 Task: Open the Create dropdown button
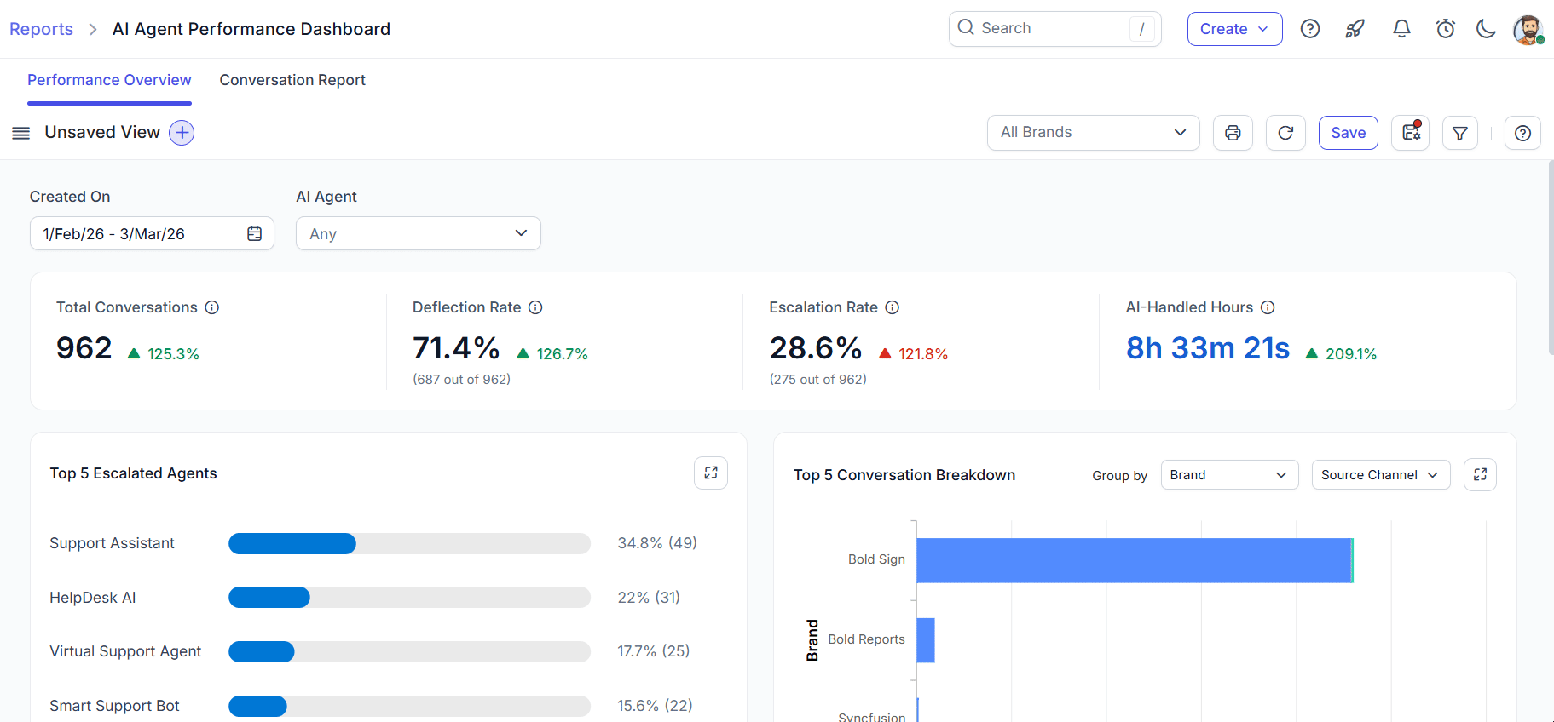pyautogui.click(x=1234, y=29)
